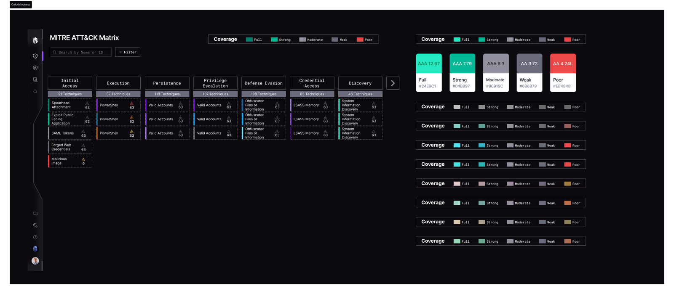Select the Privilege Escalation column header
Viewport: 674px width, 294px height.
tap(215, 83)
